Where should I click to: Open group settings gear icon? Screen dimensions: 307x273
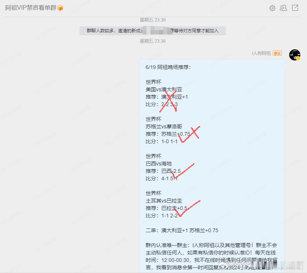tap(272, 8)
